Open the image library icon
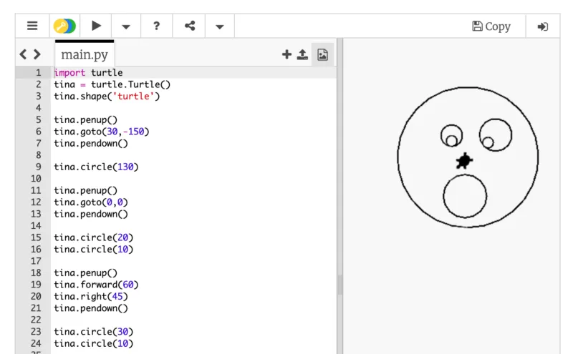 tap(322, 54)
